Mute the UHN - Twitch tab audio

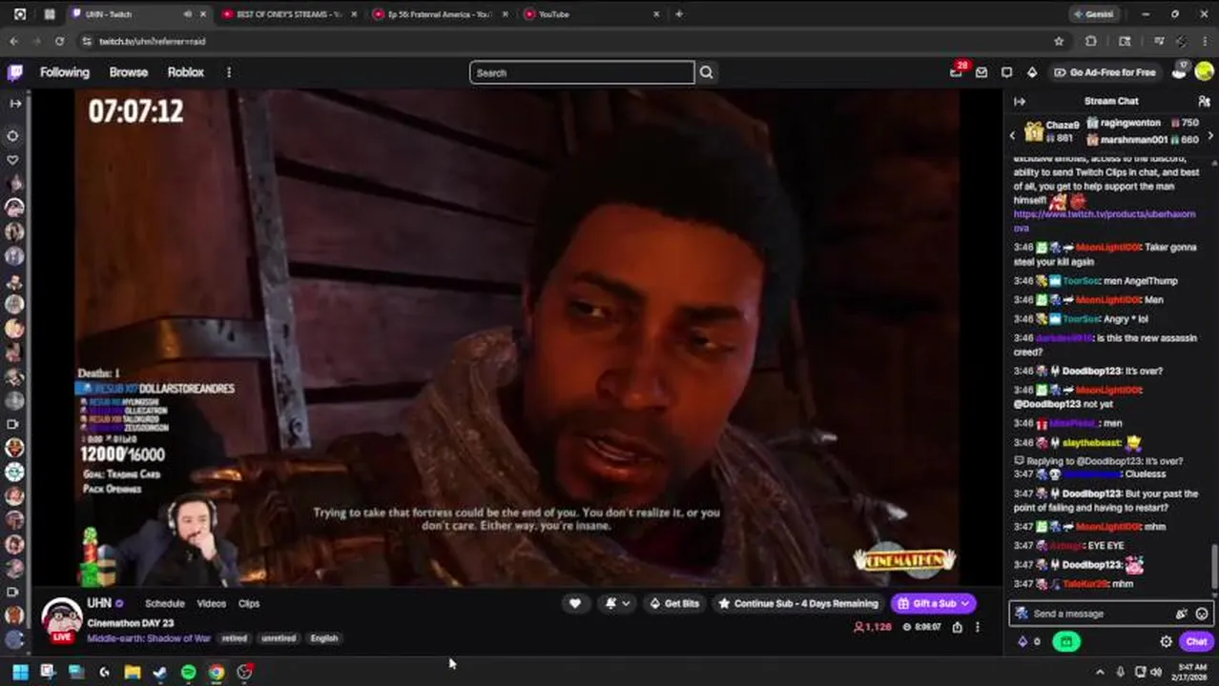coord(187,14)
